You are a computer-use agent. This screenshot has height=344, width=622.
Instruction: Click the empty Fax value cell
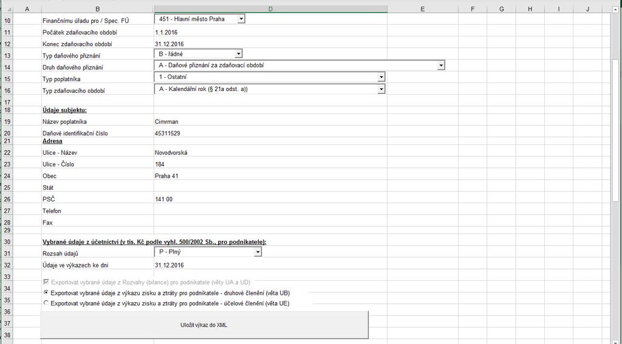coord(270,222)
